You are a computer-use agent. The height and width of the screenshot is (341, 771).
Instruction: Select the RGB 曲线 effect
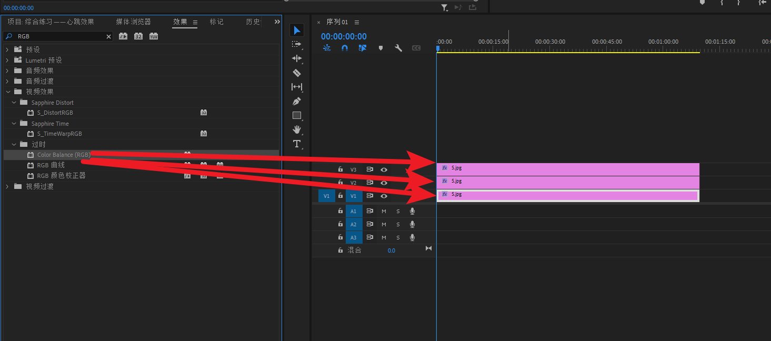[x=51, y=165]
